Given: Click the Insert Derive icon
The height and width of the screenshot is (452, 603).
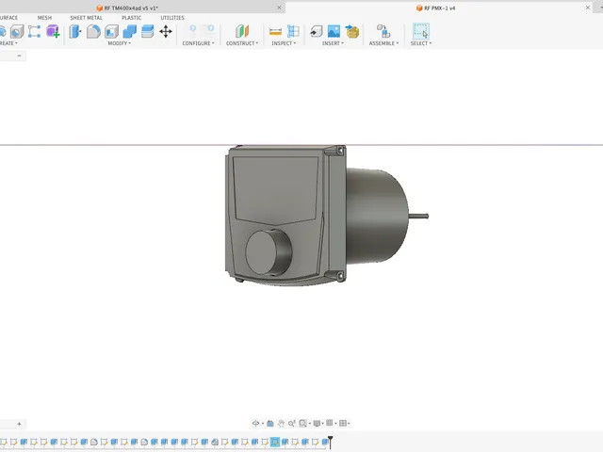Looking at the screenshot, I should 317,31.
